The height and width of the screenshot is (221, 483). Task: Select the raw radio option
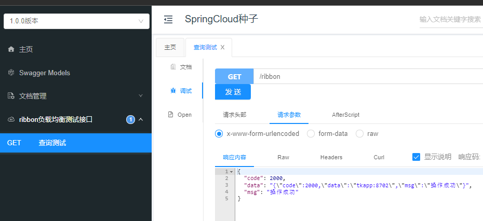[x=359, y=133]
